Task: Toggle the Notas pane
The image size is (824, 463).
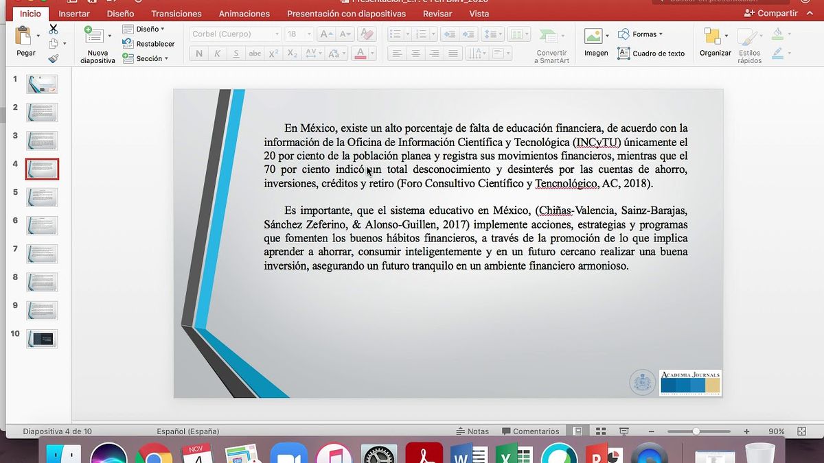Action: coord(472,431)
